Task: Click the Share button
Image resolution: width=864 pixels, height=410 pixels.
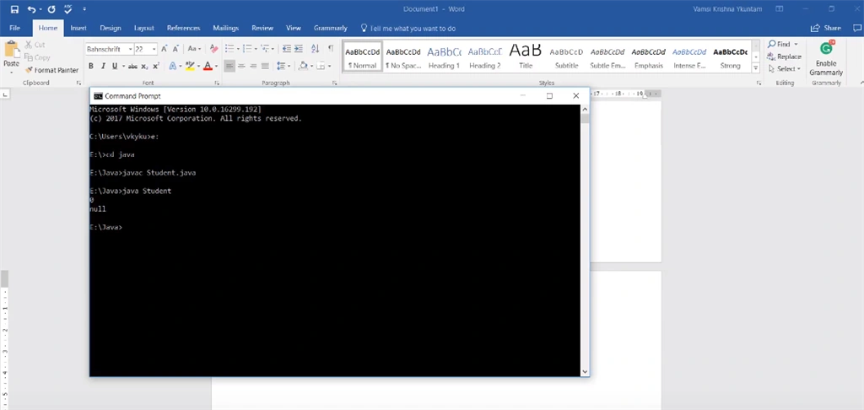Action: pos(826,28)
